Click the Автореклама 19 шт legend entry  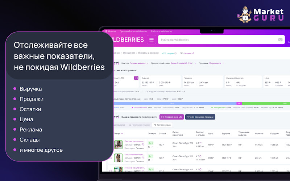[221, 108]
